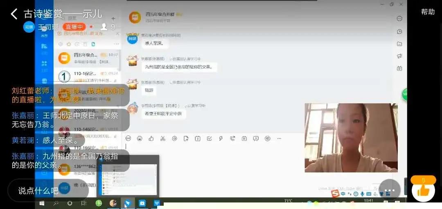The width and height of the screenshot is (442, 209).
Task: Click the teacher webcam video thumbnail
Action: pyautogui.click(x=351, y=138)
